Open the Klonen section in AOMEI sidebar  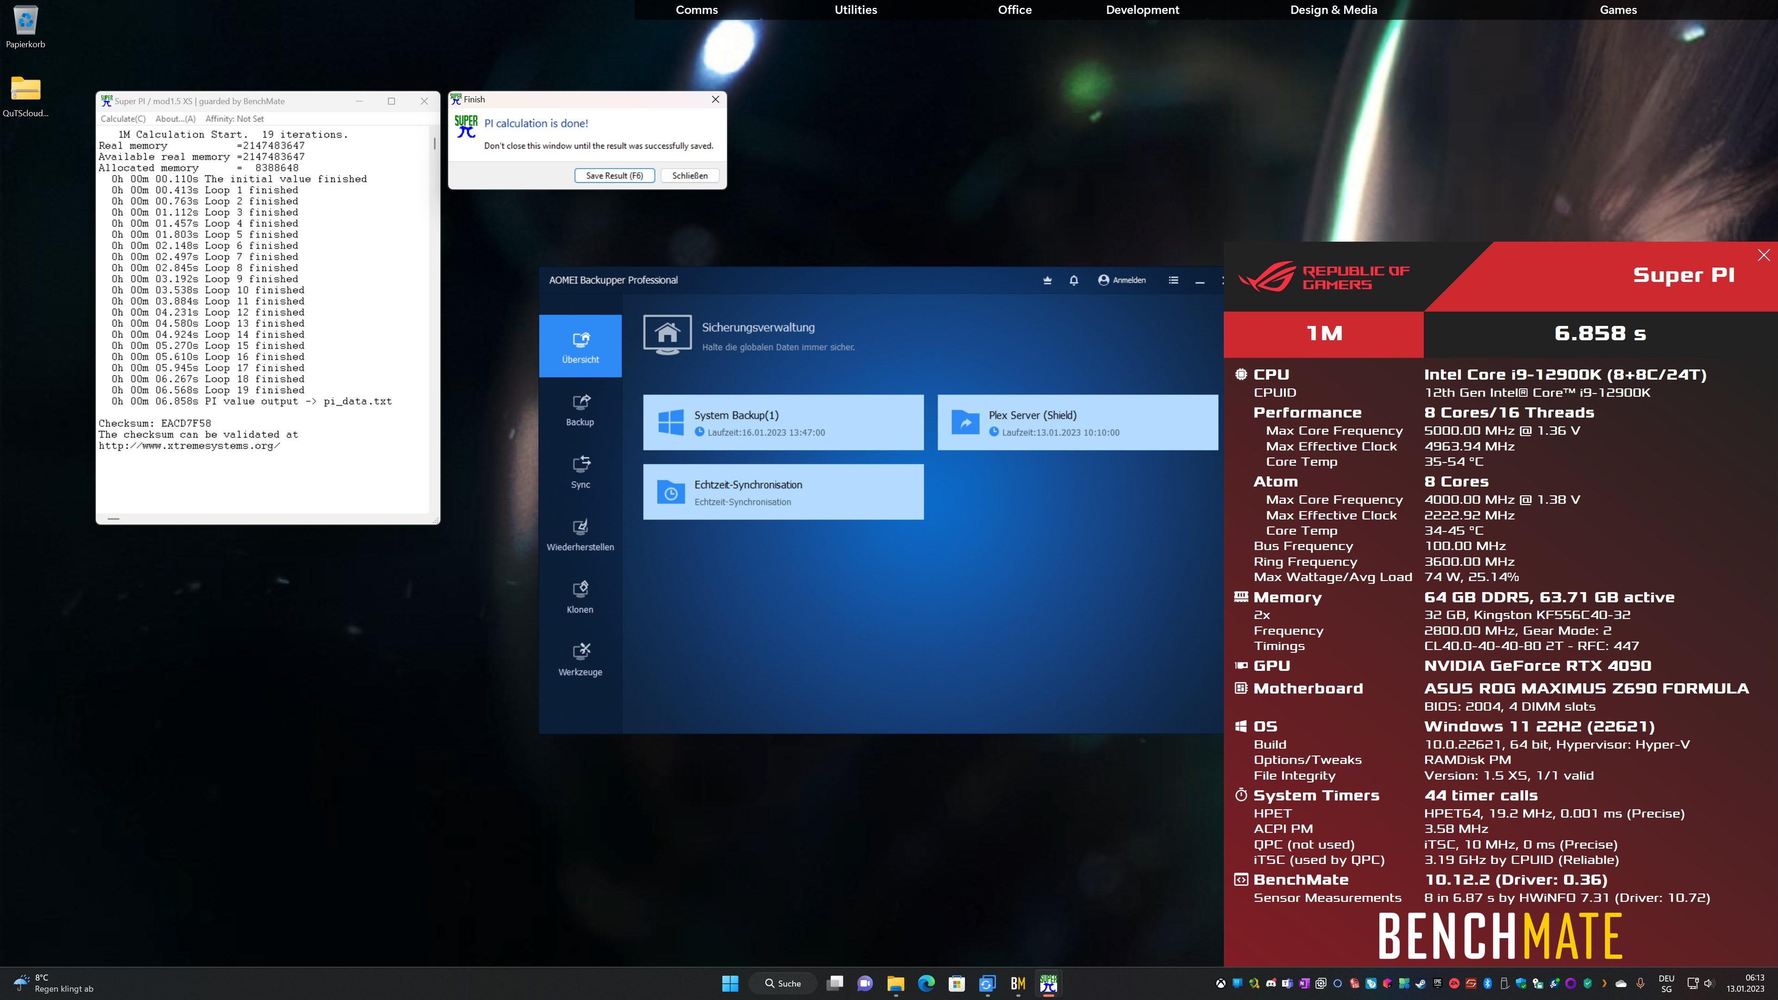[581, 598]
